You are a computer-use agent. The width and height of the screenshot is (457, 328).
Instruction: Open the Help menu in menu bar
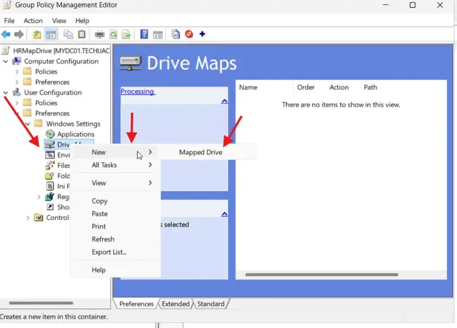click(82, 21)
